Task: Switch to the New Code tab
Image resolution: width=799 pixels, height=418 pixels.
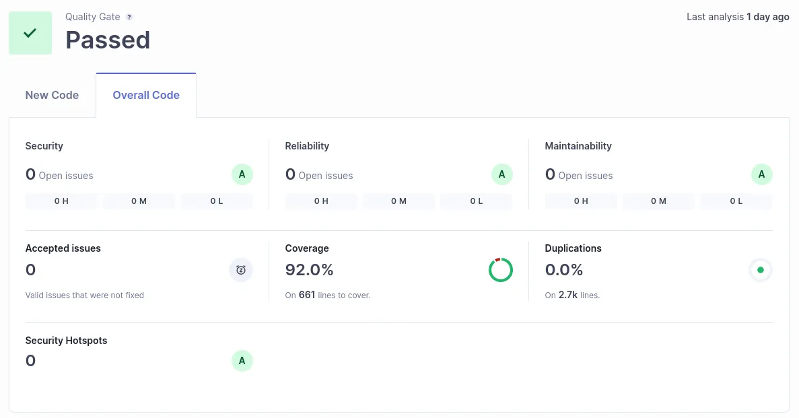Action: (52, 96)
